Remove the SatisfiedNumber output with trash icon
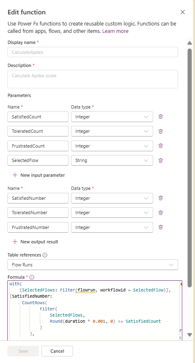Viewport: 195px width, 363px height. (161, 198)
